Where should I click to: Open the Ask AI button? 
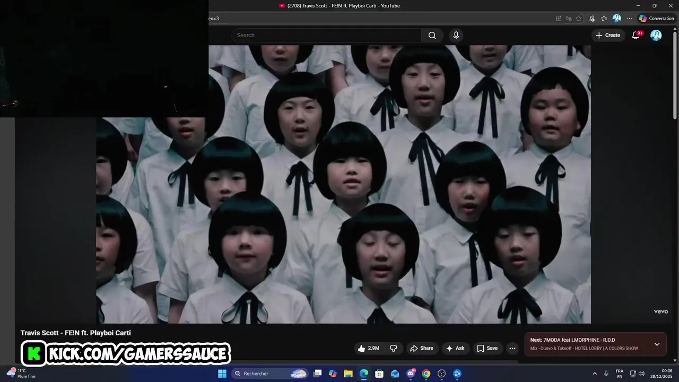pos(455,348)
